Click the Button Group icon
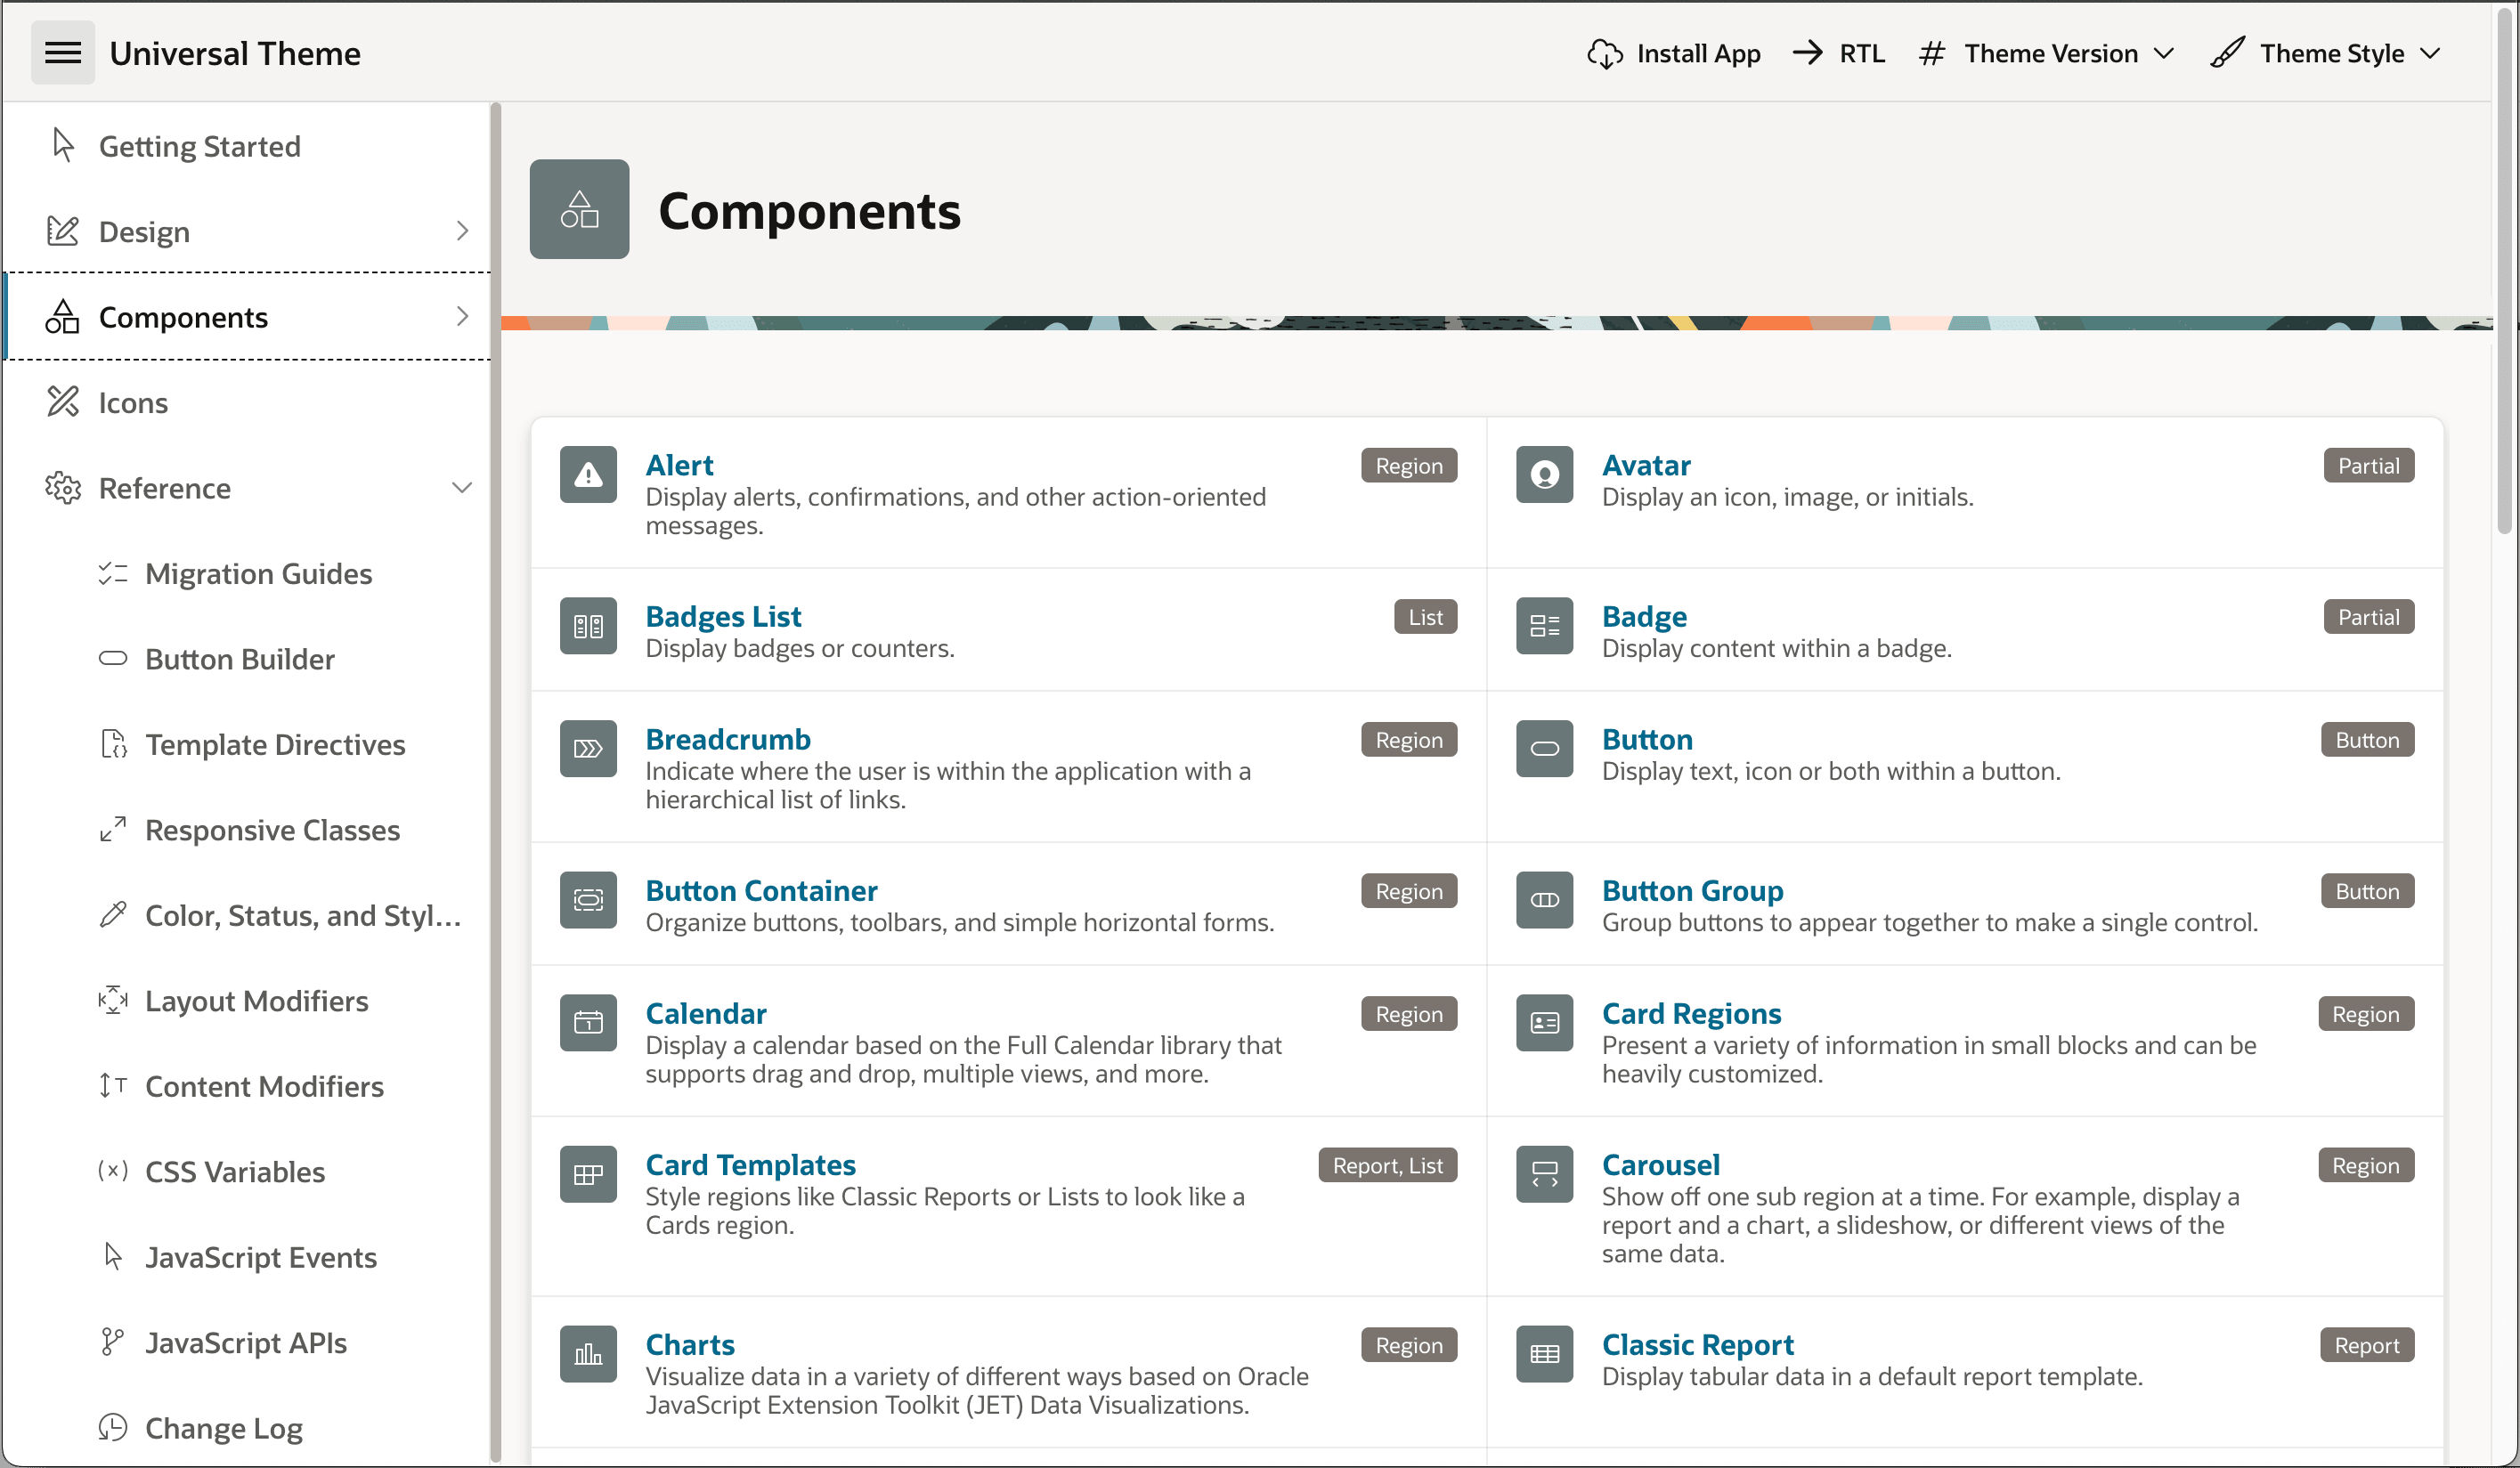This screenshot has height=1468, width=2520. point(1544,900)
